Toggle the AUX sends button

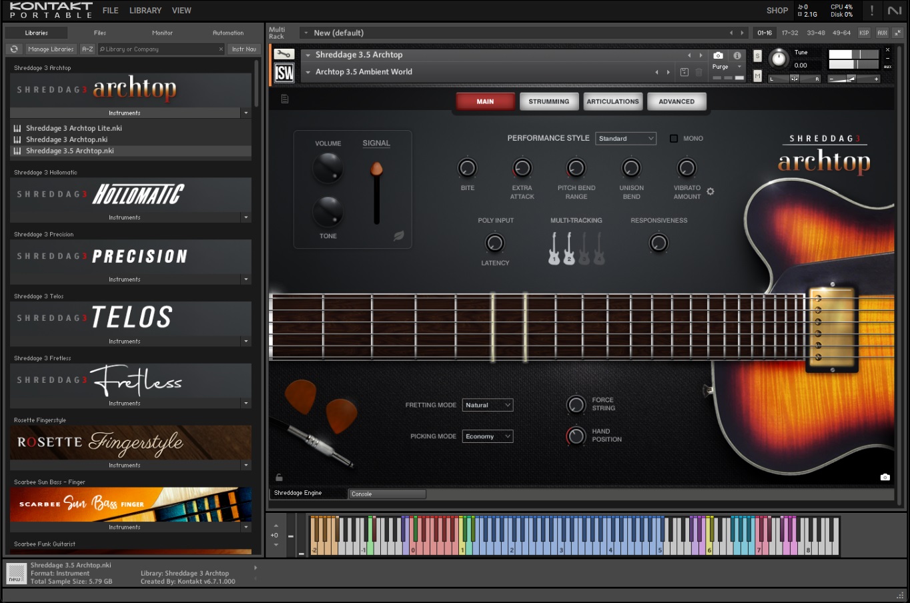(882, 33)
